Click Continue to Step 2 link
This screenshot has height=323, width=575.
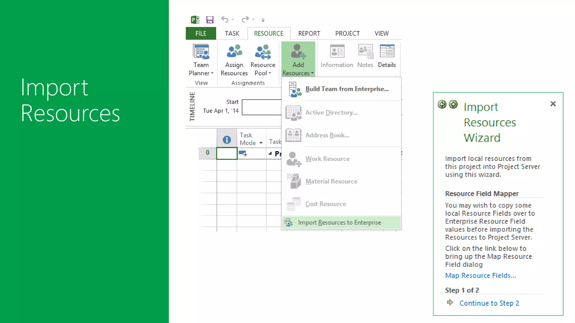489,303
